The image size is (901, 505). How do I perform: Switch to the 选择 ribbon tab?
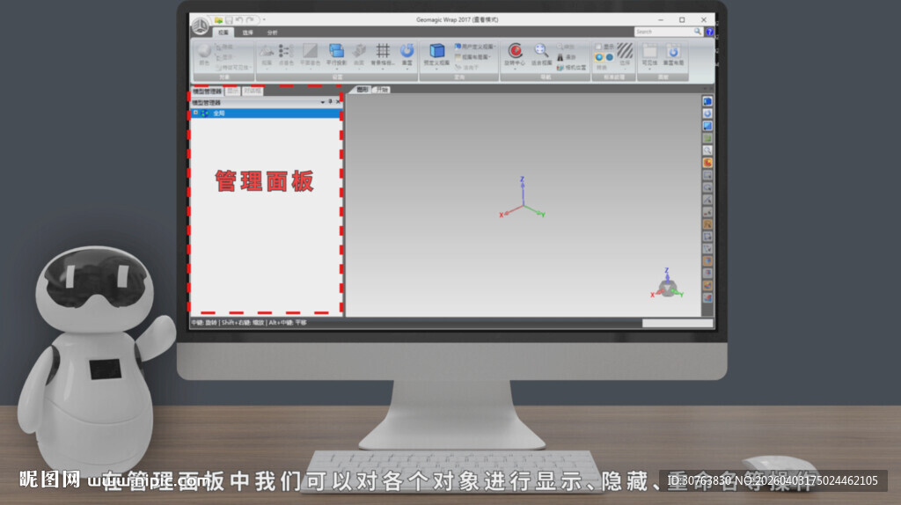point(247,33)
